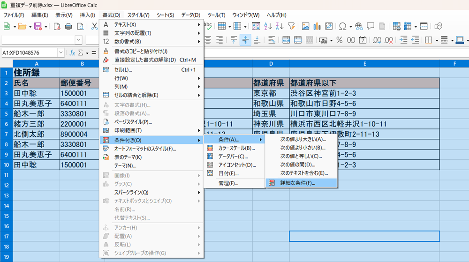
Task: Click 管理(F)... in the conditional submenu
Action: pyautogui.click(x=228, y=183)
